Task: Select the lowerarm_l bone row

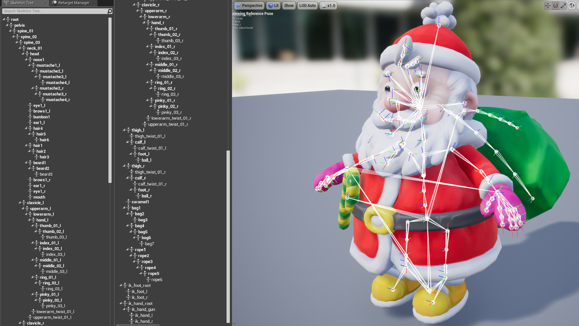Action: pos(40,214)
